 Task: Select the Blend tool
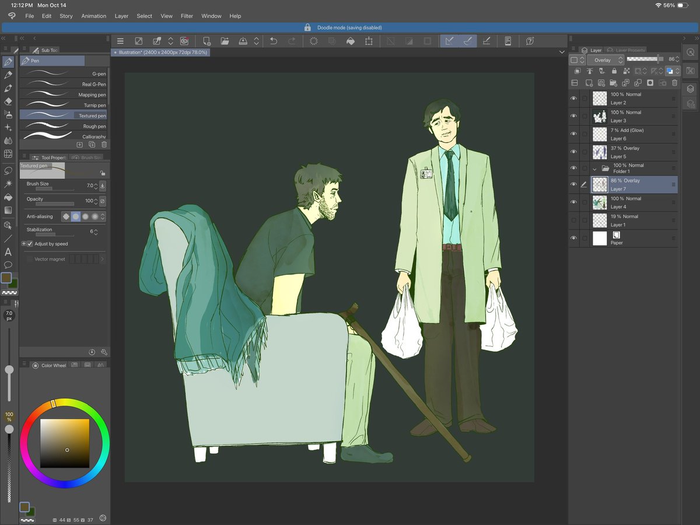(8, 141)
